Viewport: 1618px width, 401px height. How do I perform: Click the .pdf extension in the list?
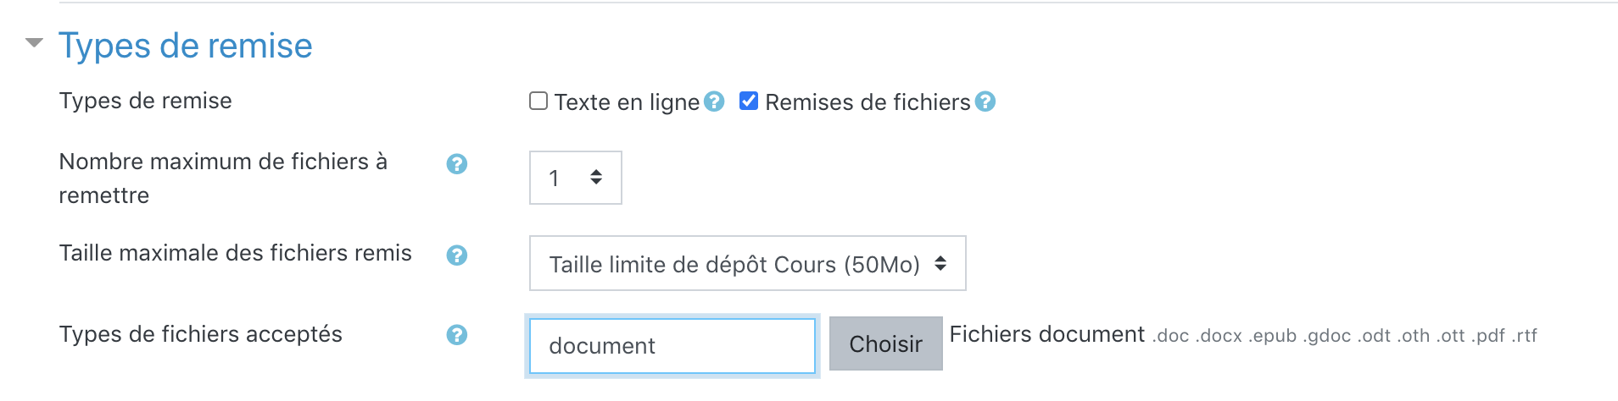(x=1488, y=336)
